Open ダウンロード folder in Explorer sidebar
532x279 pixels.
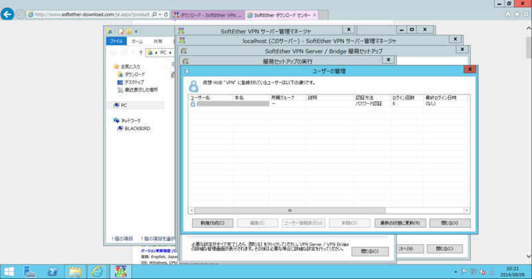[135, 75]
